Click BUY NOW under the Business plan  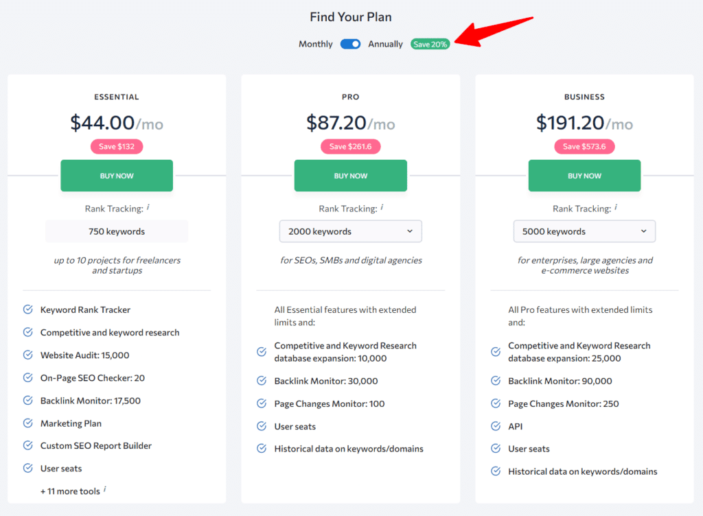(x=584, y=176)
